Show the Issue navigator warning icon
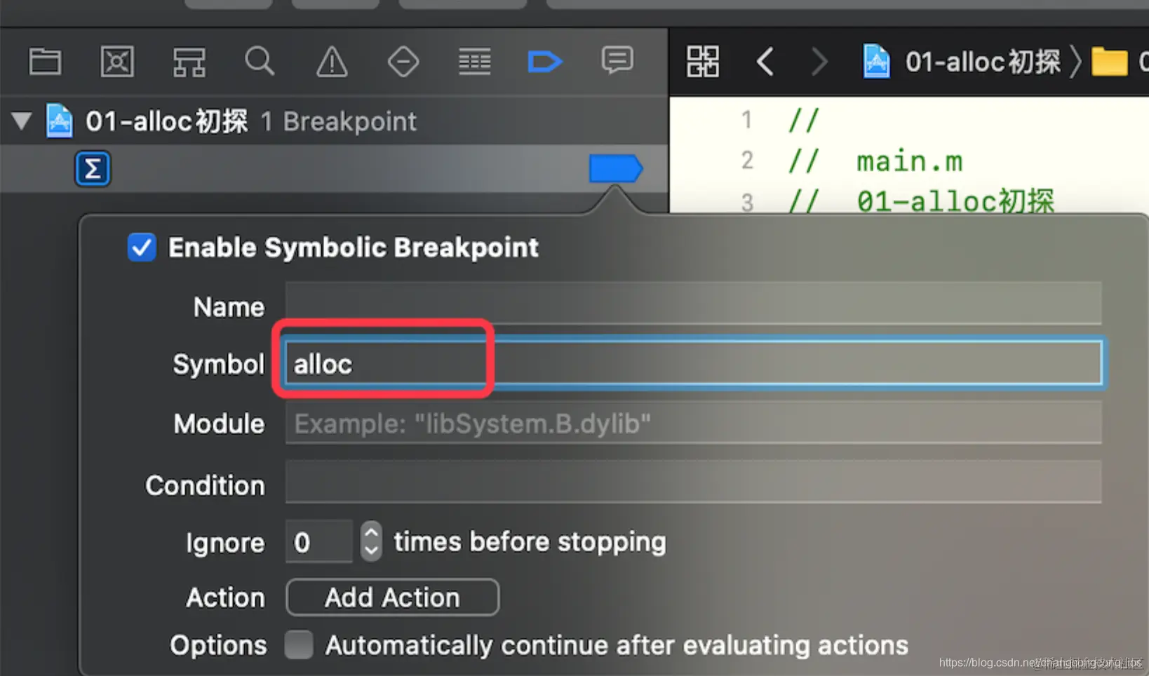 coord(332,62)
